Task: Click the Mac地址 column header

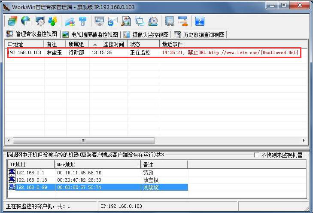Action: (97, 164)
